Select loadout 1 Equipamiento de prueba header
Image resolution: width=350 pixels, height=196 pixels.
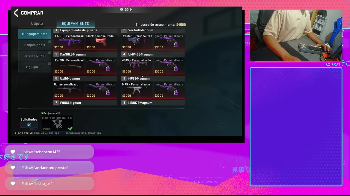pos(85,30)
